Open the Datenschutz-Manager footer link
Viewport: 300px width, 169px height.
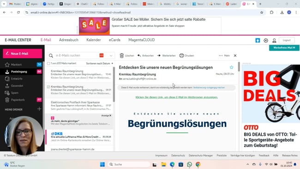pyautogui.click(x=200, y=156)
